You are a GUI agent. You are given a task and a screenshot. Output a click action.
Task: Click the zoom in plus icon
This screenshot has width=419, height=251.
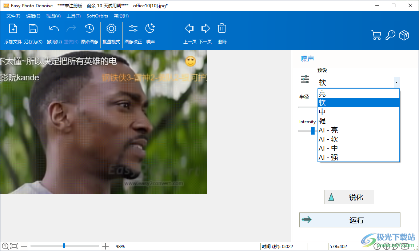(105, 246)
